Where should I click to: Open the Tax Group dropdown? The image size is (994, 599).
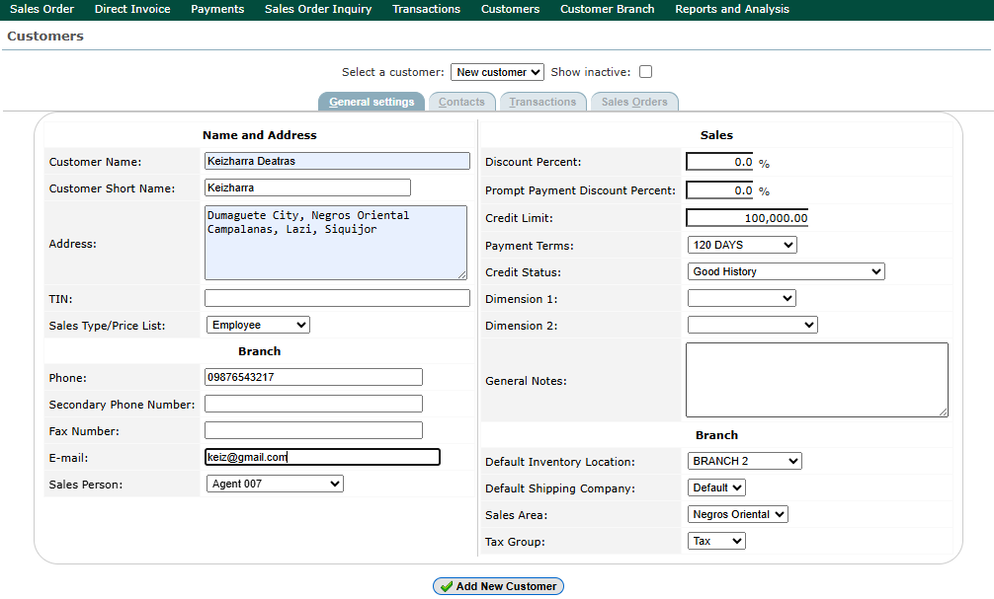pos(716,541)
